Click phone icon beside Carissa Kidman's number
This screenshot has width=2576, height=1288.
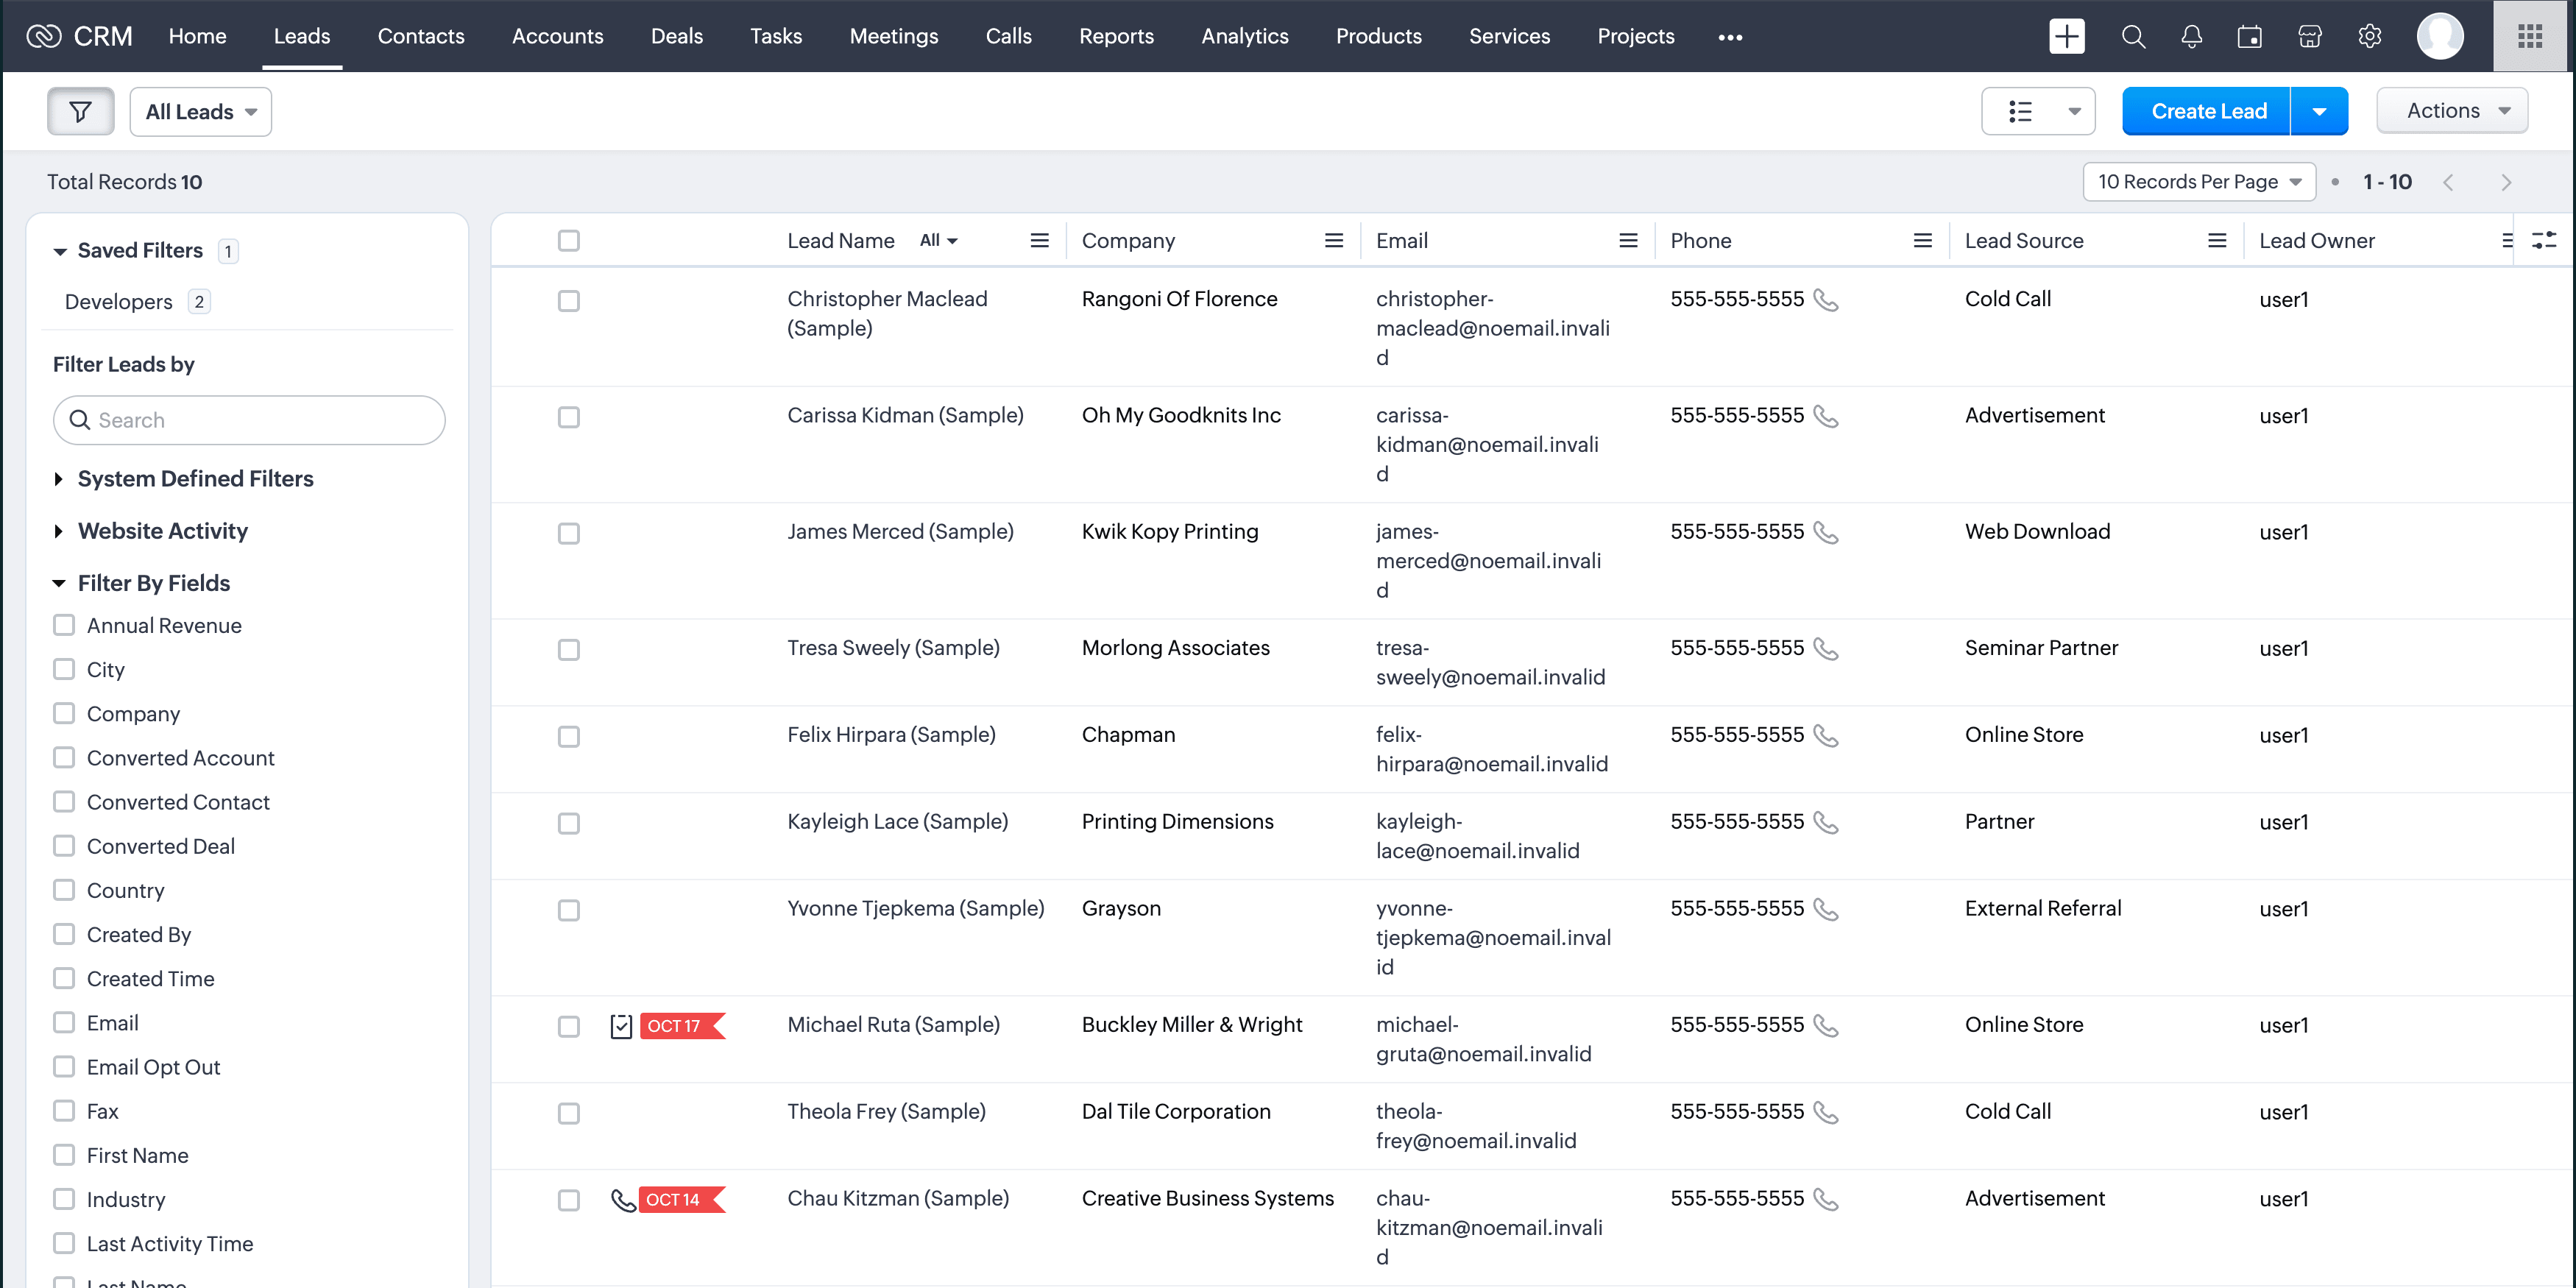tap(1826, 416)
